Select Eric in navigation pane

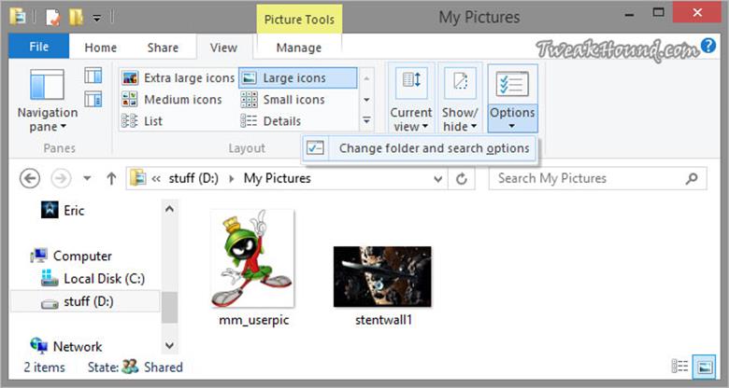pos(63,210)
